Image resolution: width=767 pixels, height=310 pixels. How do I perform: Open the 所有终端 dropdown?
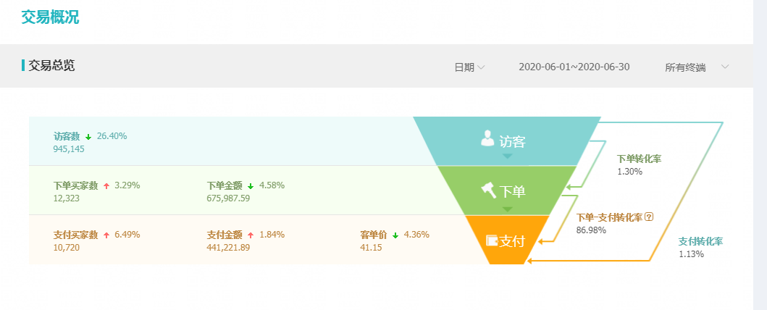coord(697,67)
